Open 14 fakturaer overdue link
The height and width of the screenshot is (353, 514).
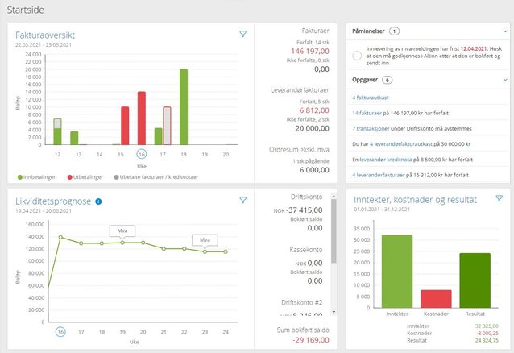367,113
